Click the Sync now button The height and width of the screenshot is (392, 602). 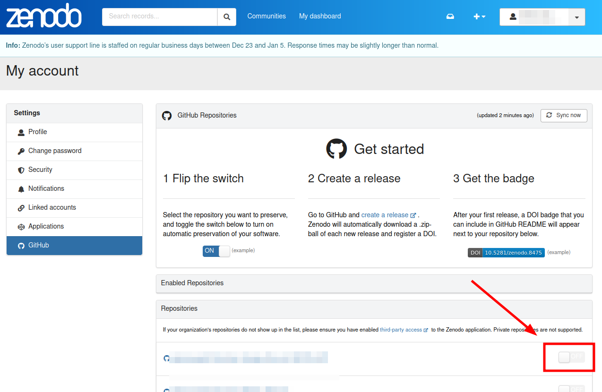tap(564, 115)
